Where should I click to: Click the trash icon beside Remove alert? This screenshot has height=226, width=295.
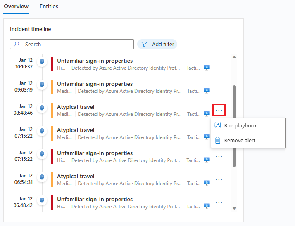(218, 140)
